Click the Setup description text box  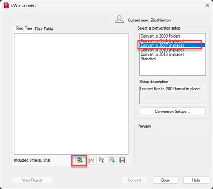point(173,94)
